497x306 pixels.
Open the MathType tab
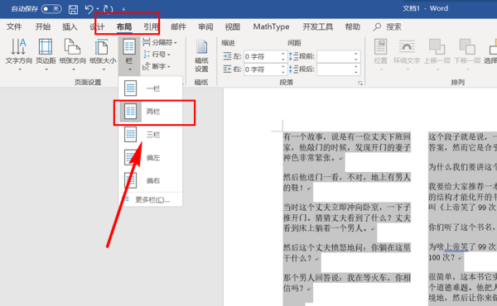[271, 27]
